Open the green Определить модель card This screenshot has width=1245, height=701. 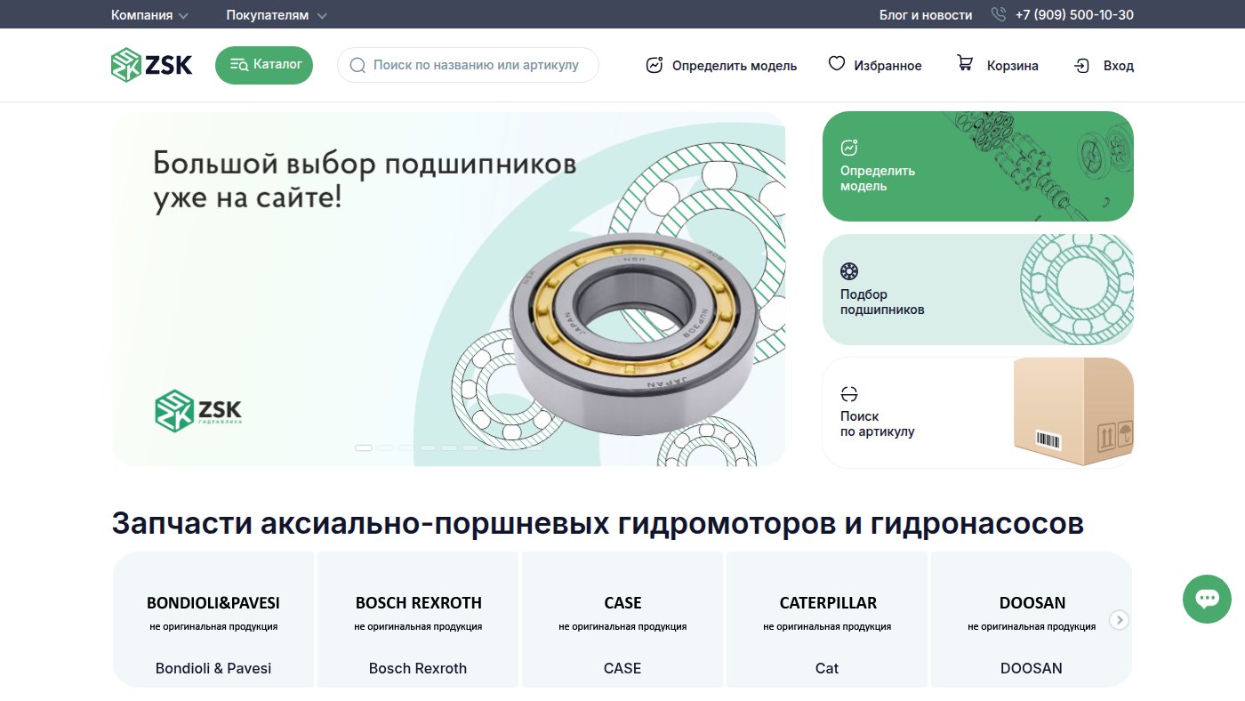pyautogui.click(x=978, y=166)
